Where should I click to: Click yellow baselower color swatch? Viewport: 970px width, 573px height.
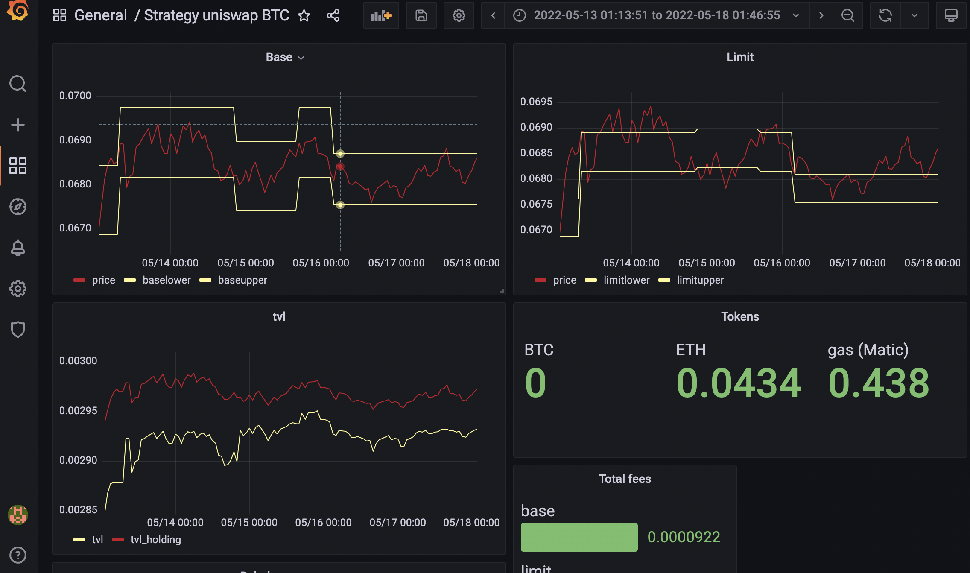tap(130, 280)
